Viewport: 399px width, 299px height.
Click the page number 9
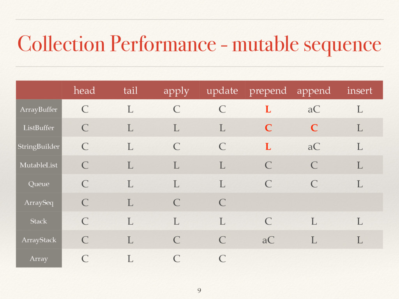(199, 290)
